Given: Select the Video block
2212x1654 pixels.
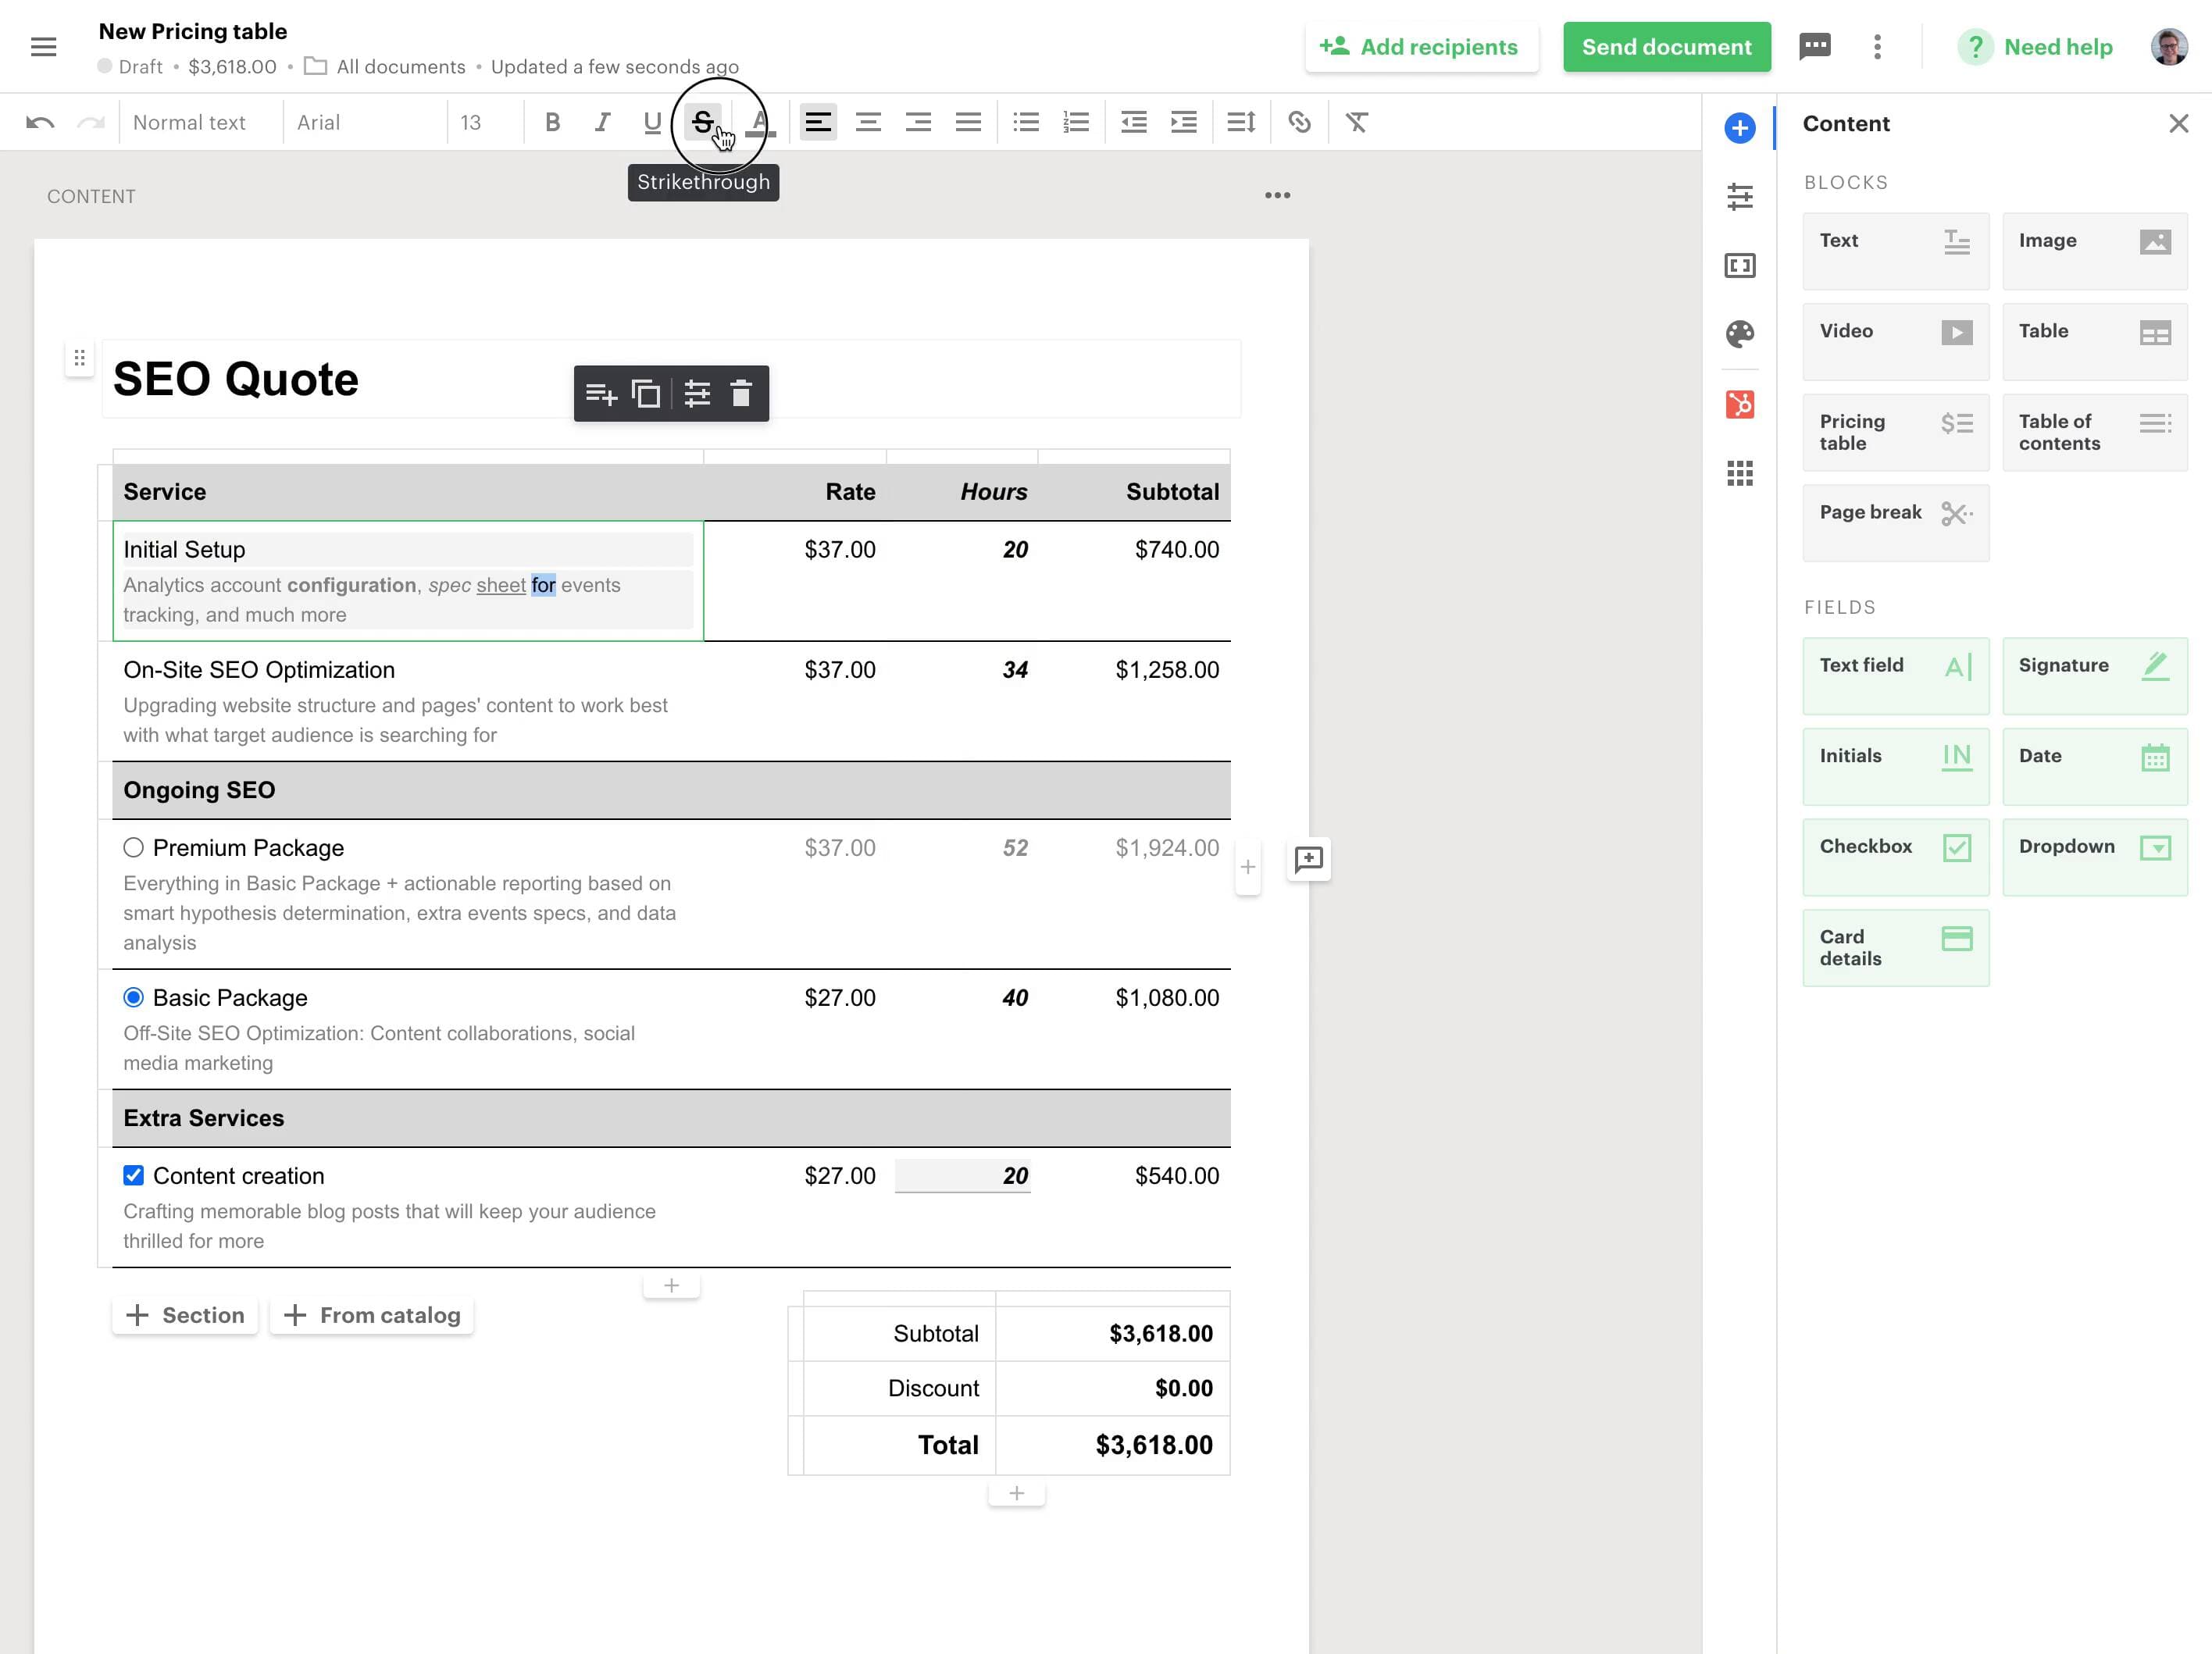Looking at the screenshot, I should [x=1895, y=342].
